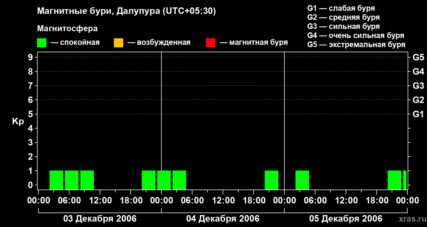Click the 06:00 time label of 03 Декабря
The width and height of the screenshot is (427, 227).
pyautogui.click(x=69, y=201)
